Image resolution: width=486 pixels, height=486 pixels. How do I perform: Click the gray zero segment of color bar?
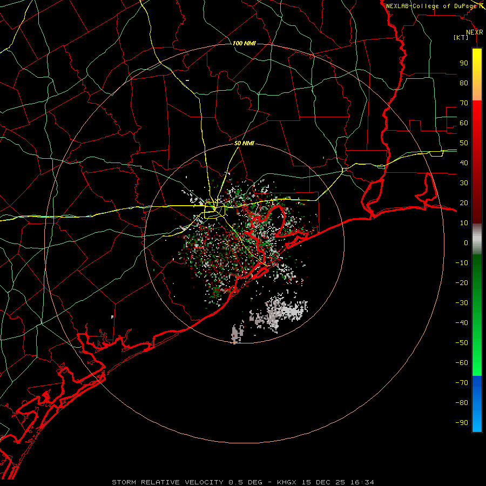(x=477, y=239)
